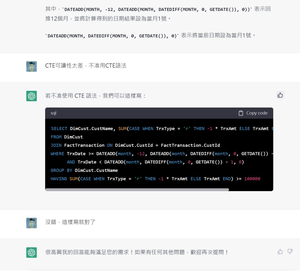300x271 pixels.
Task: Click the text '沒錯,這樣寫就對了'
Action: pos(70,222)
